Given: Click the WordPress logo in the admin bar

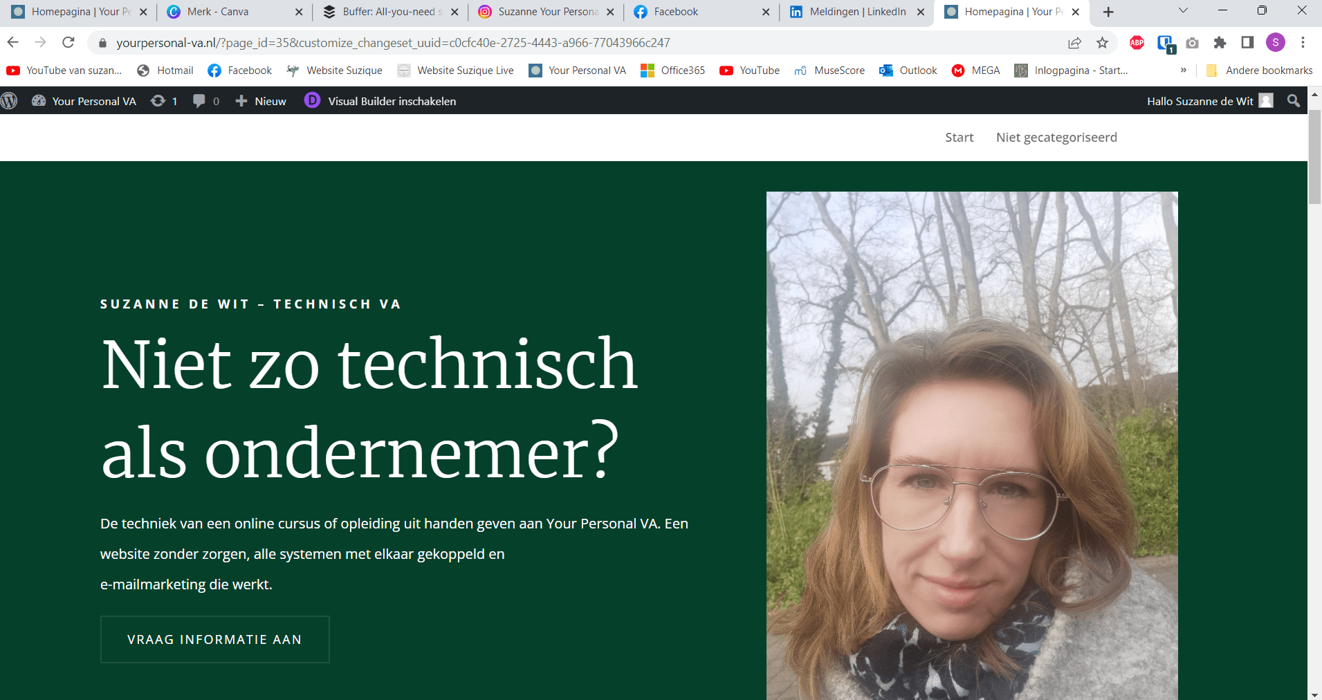Looking at the screenshot, I should 10,101.
